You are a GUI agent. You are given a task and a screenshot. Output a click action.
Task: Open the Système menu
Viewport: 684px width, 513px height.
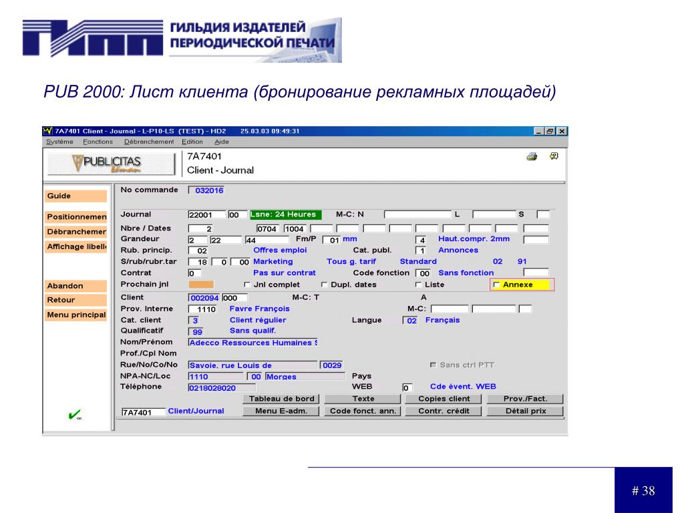[59, 142]
